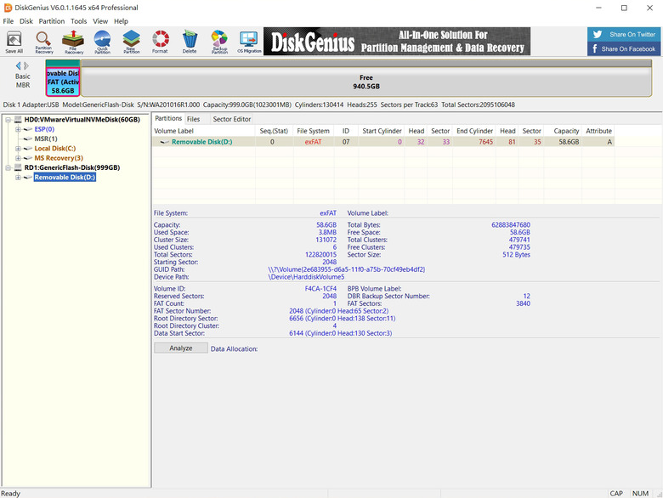The image size is (663, 498).
Task: Click the DiskGenius banner
Action: [x=397, y=42]
